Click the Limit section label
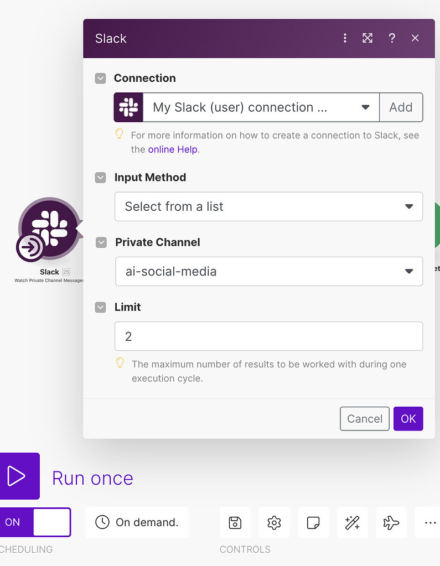The image size is (440, 566). pyautogui.click(x=128, y=307)
